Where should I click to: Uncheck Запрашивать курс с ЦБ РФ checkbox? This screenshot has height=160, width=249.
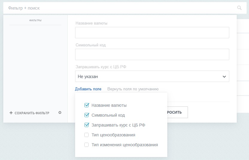[86, 125]
